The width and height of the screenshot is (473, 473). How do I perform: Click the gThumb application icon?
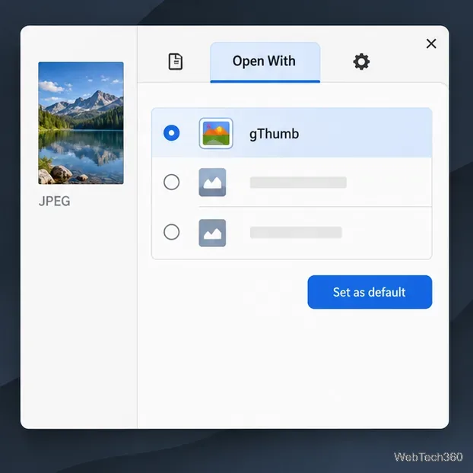[216, 133]
